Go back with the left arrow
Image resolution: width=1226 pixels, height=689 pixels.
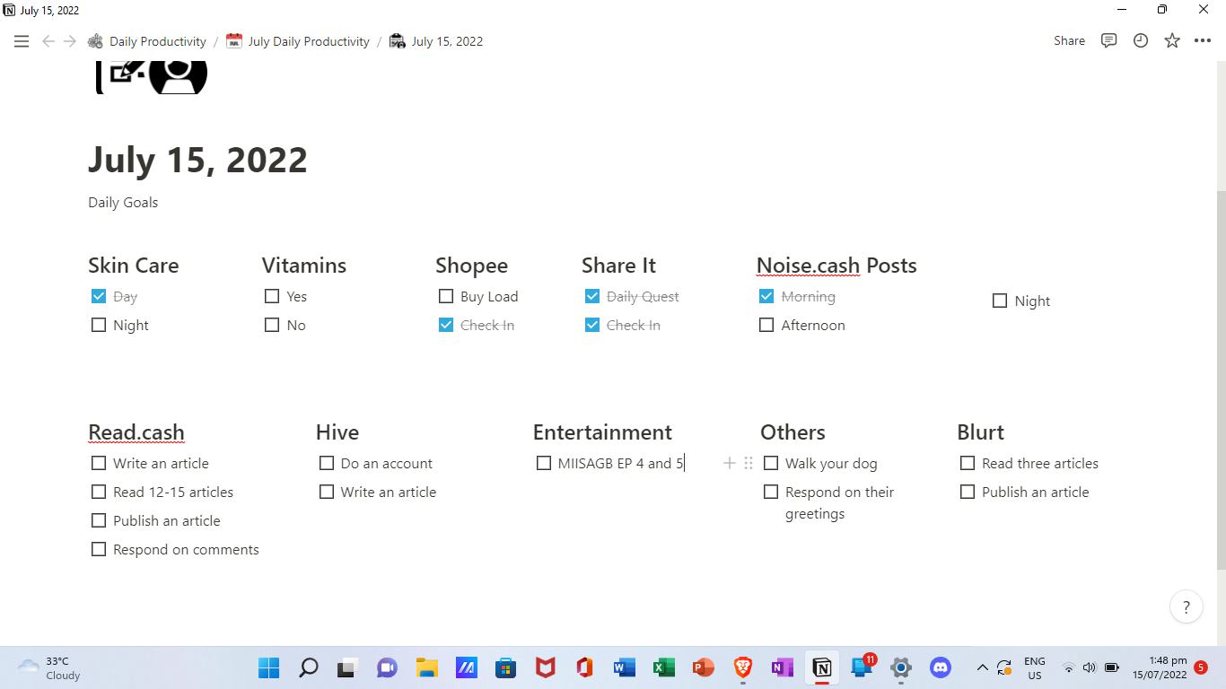(x=48, y=41)
